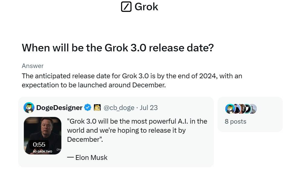Click the Answer paragraph text

132,80
